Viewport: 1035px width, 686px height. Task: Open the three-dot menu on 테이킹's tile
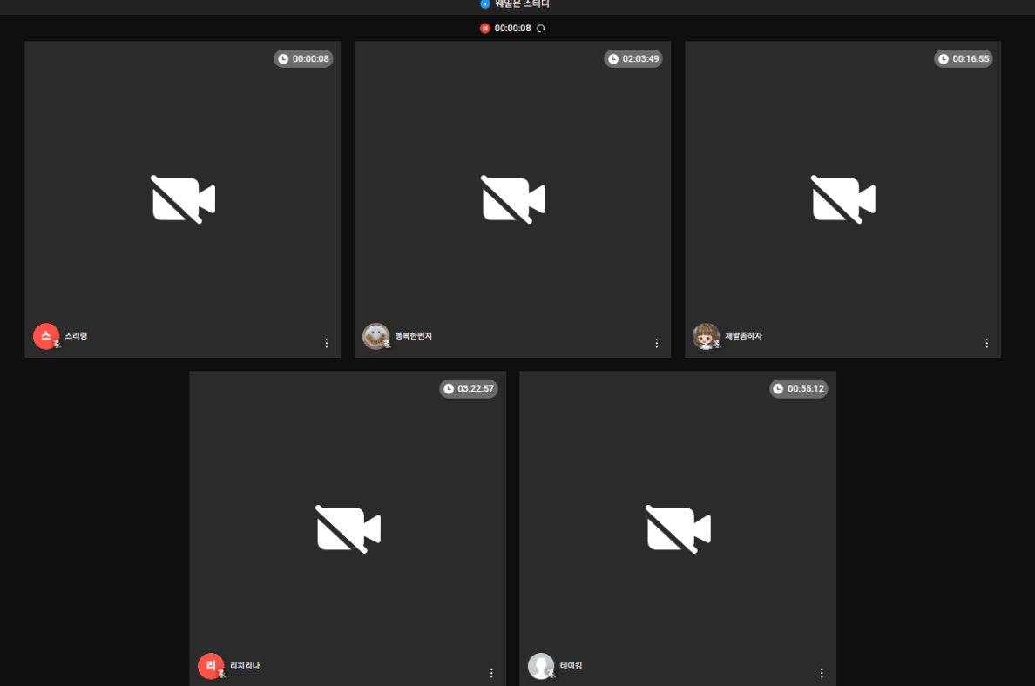pos(822,673)
